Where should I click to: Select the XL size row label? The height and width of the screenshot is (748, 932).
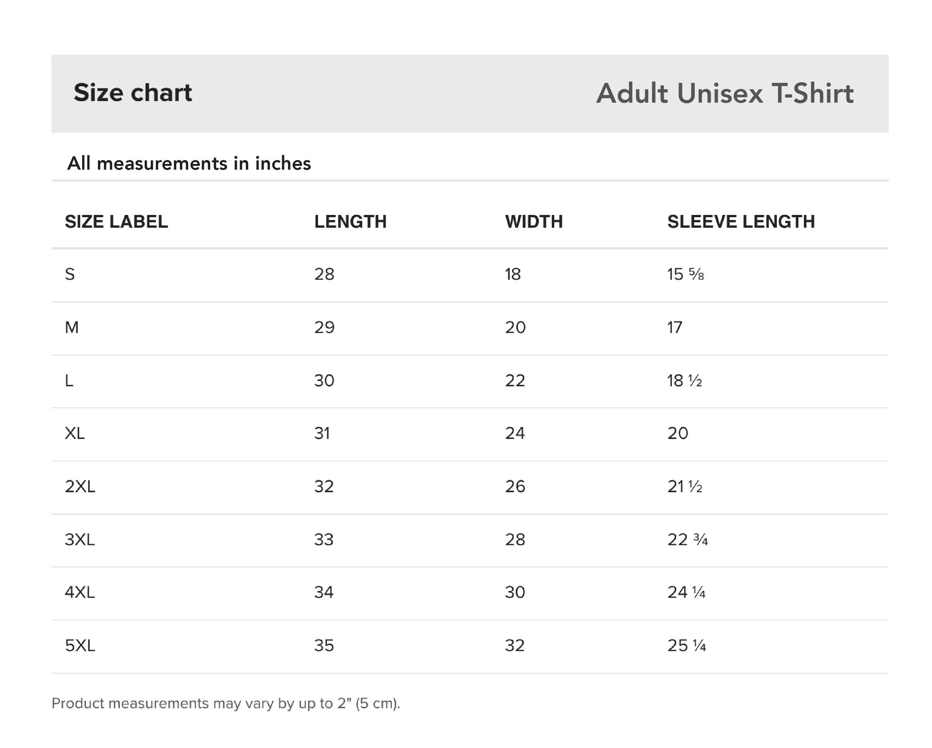pyautogui.click(x=75, y=433)
